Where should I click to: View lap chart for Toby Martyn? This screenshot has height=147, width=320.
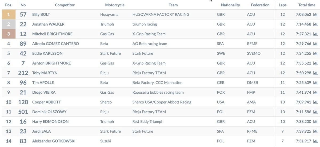click(315, 73)
